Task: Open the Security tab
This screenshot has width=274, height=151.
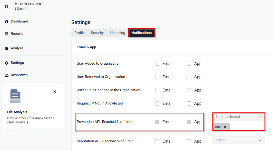Action: 97,33
